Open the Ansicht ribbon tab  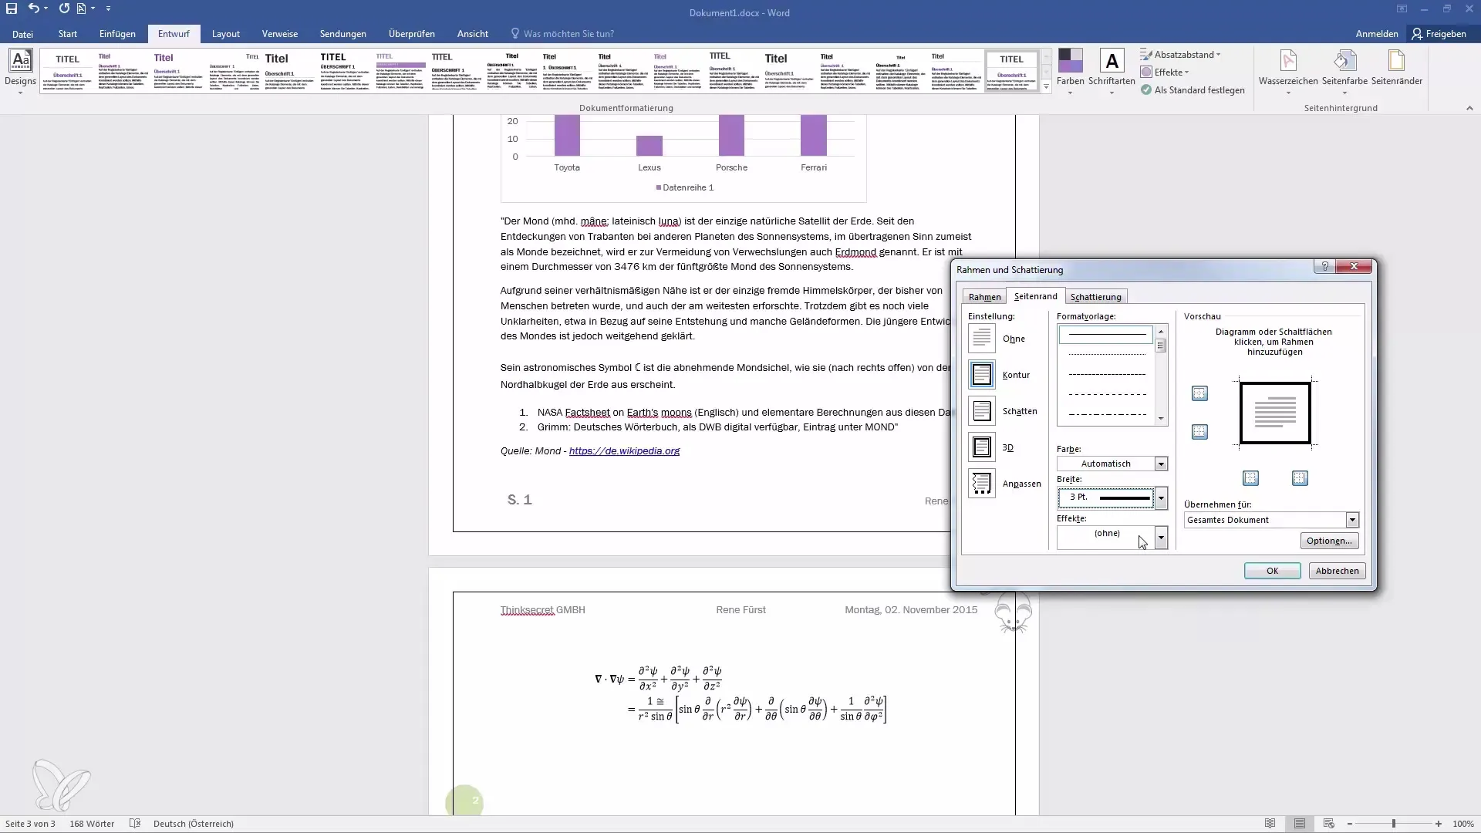(x=472, y=34)
